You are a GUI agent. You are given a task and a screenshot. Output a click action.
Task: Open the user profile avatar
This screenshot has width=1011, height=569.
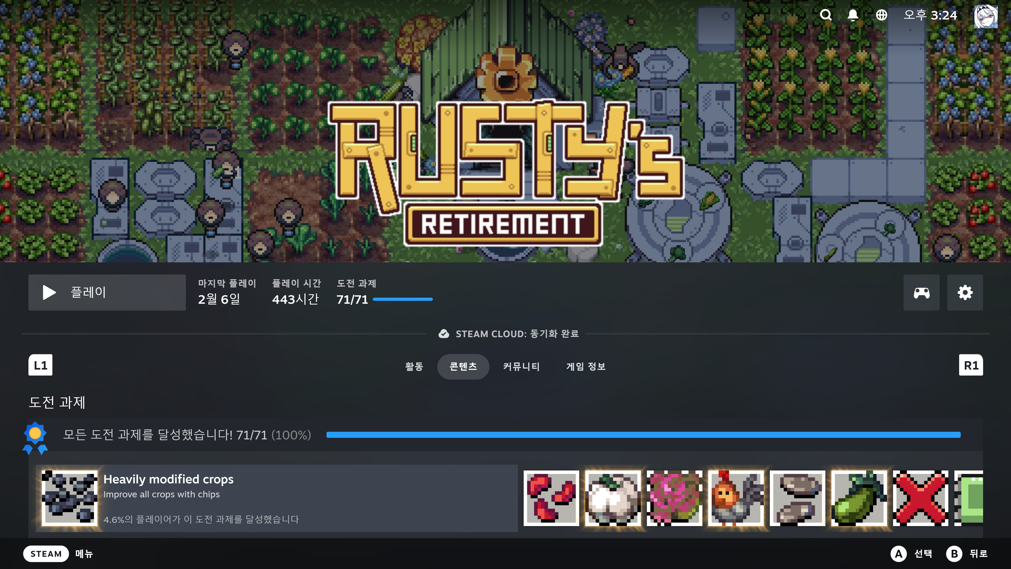(x=986, y=16)
